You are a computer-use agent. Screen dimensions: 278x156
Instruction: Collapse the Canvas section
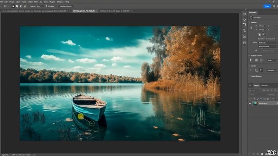[250, 22]
